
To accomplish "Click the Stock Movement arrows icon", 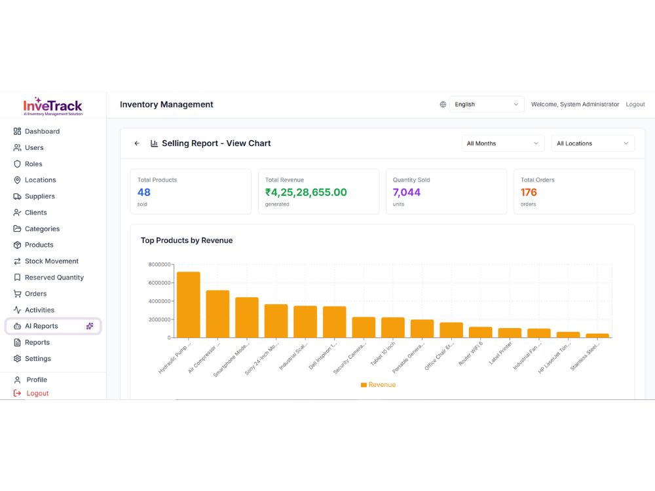I will 17,261.
